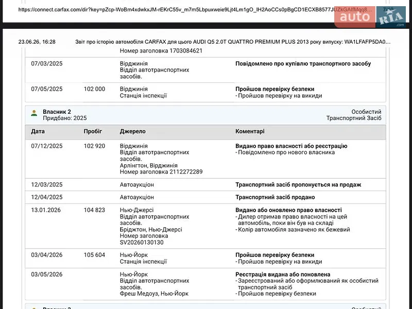The height and width of the screenshot is (309, 412).
Task: Click 'Власник 2' owner heading
Action: click(57, 112)
